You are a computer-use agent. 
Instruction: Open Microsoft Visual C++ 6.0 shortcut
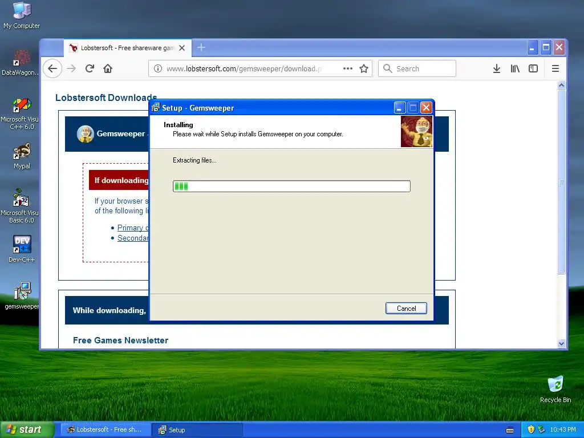point(21,113)
